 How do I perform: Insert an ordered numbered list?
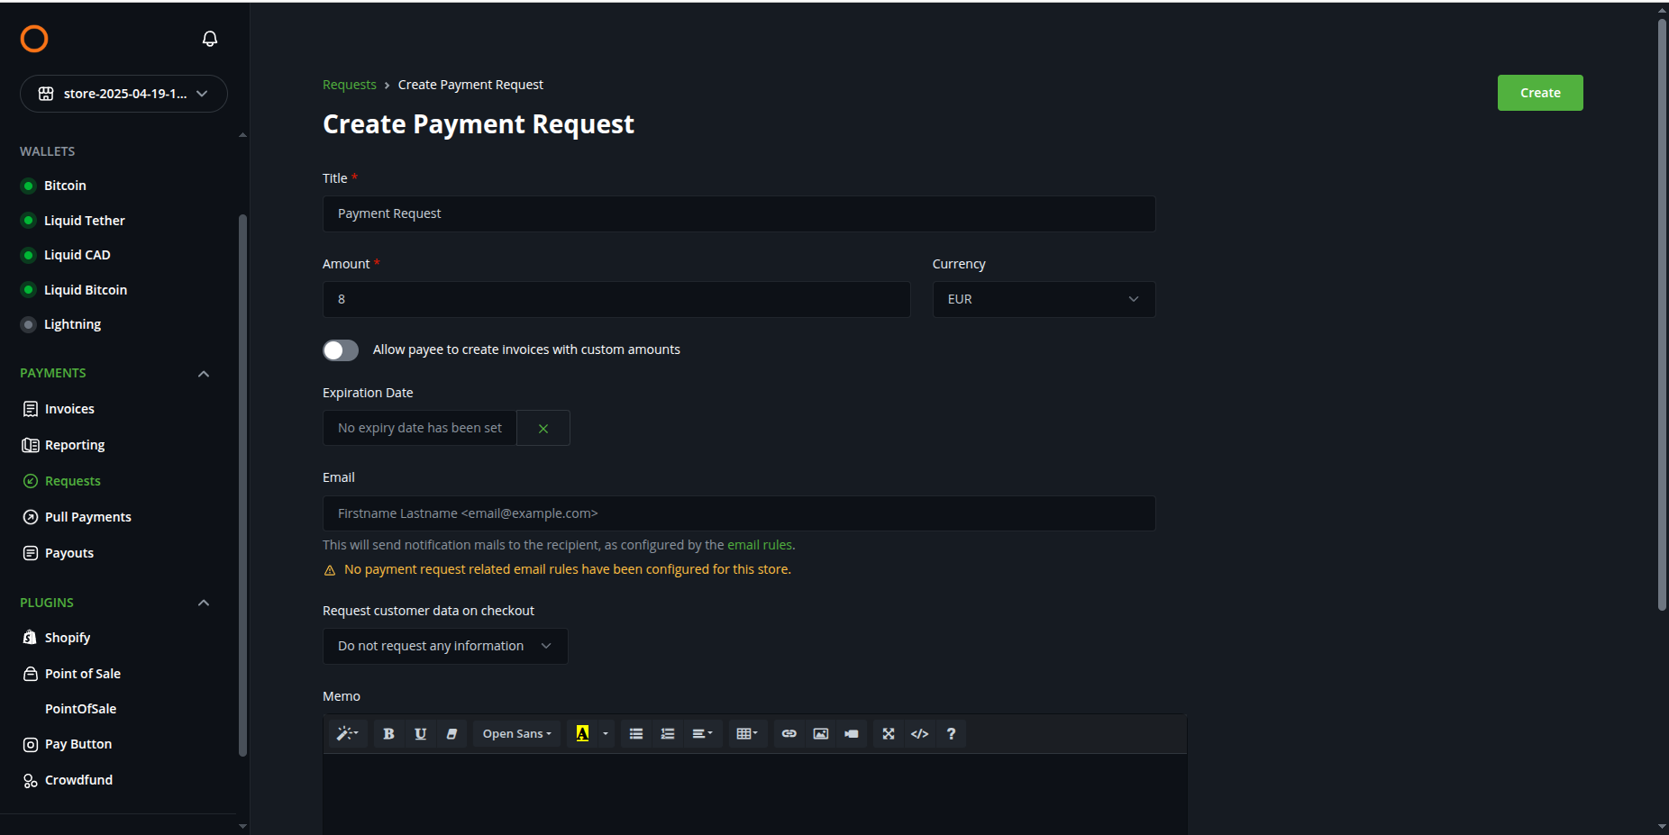[x=668, y=734]
